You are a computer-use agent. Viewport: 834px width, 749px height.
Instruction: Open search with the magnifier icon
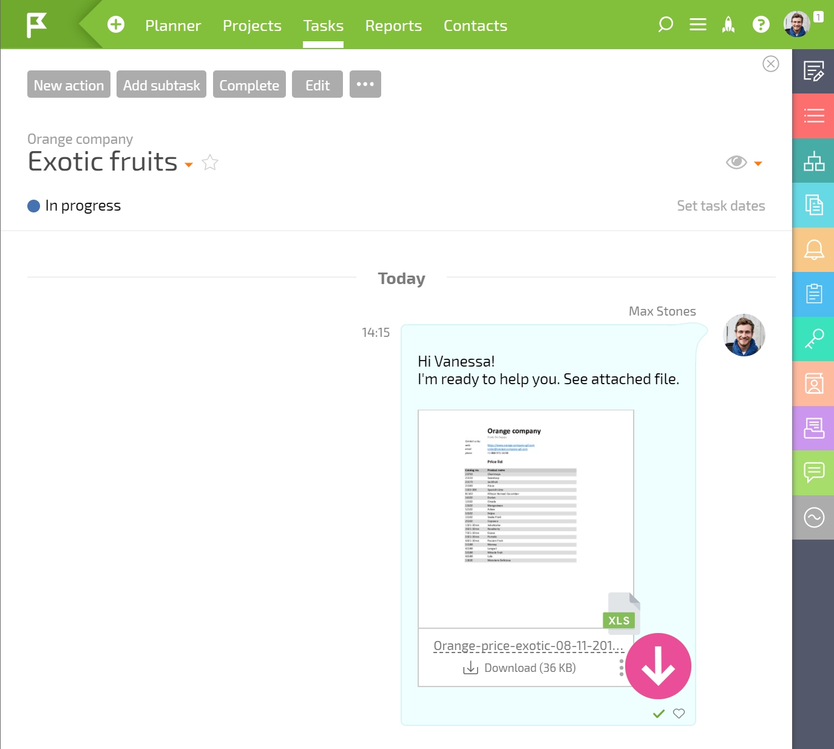pyautogui.click(x=666, y=24)
